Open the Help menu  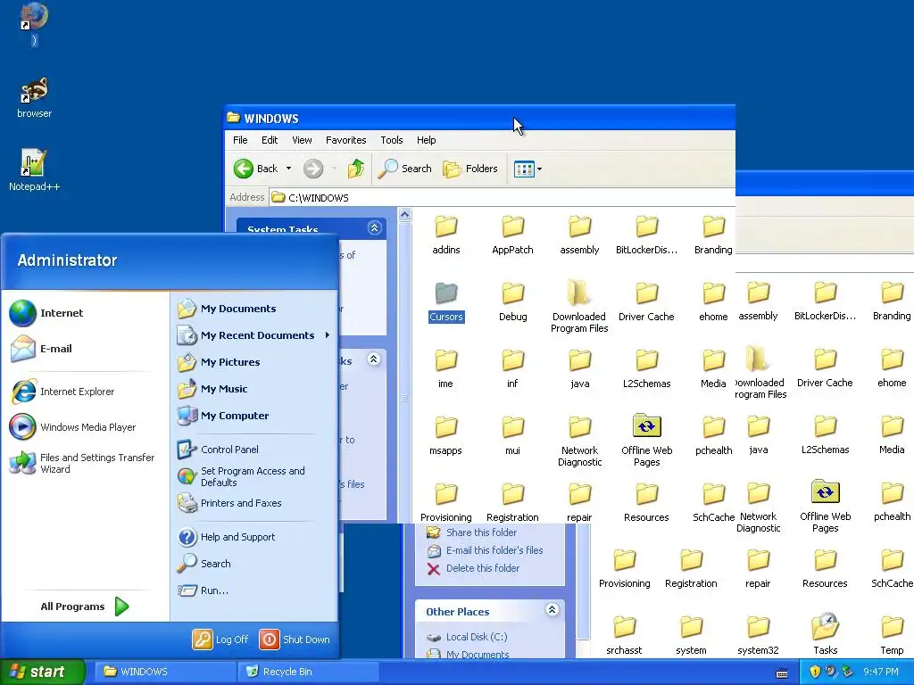[426, 140]
